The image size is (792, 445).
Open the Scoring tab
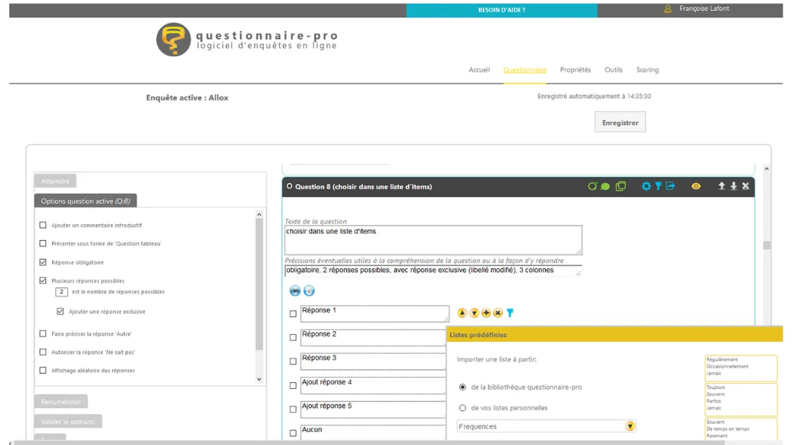[x=647, y=70]
